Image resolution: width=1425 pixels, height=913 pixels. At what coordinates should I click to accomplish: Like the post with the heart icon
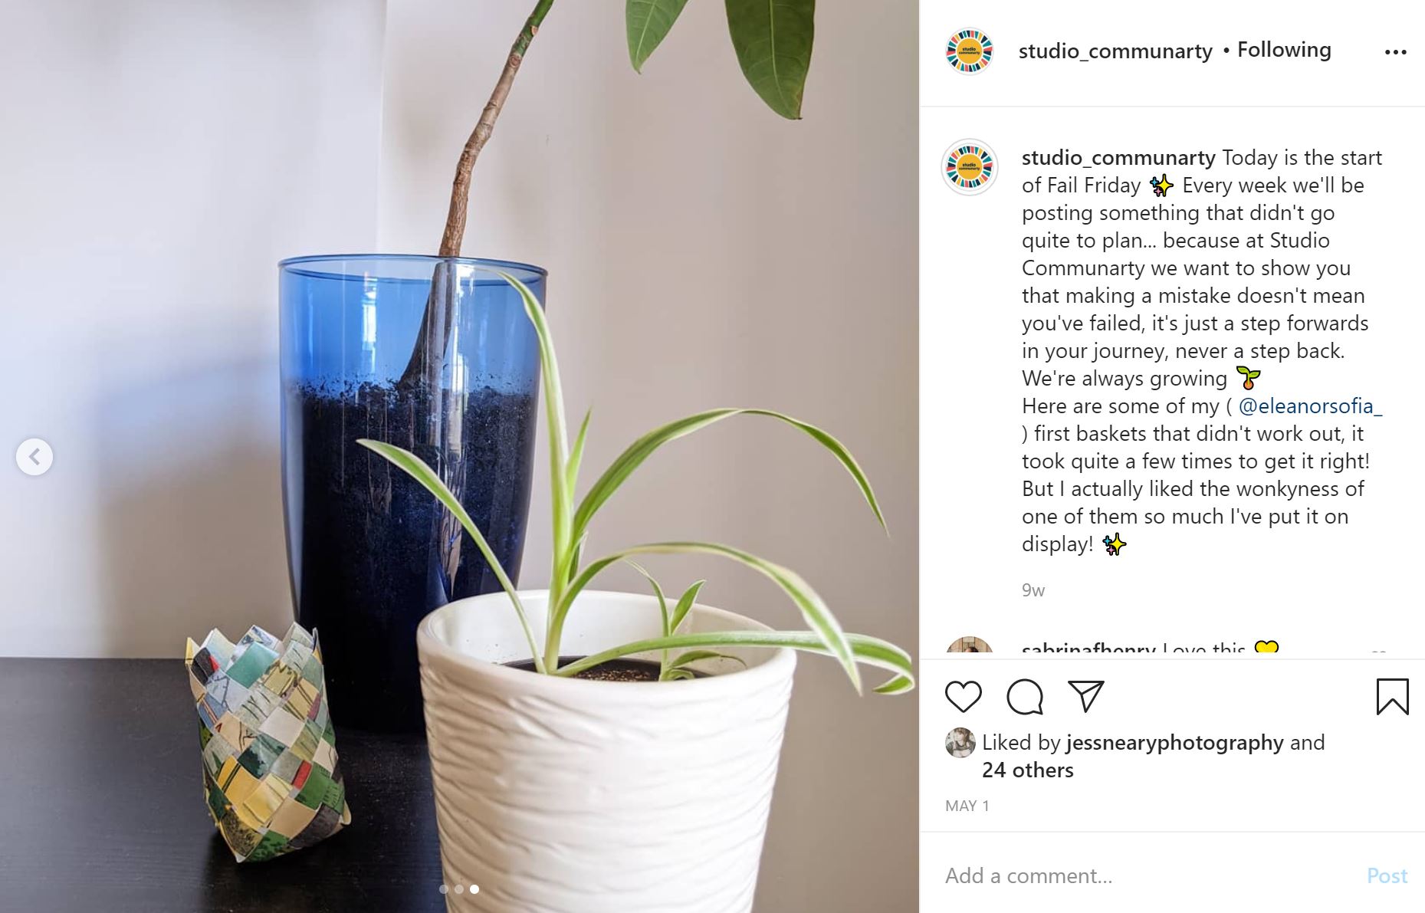[x=964, y=697]
